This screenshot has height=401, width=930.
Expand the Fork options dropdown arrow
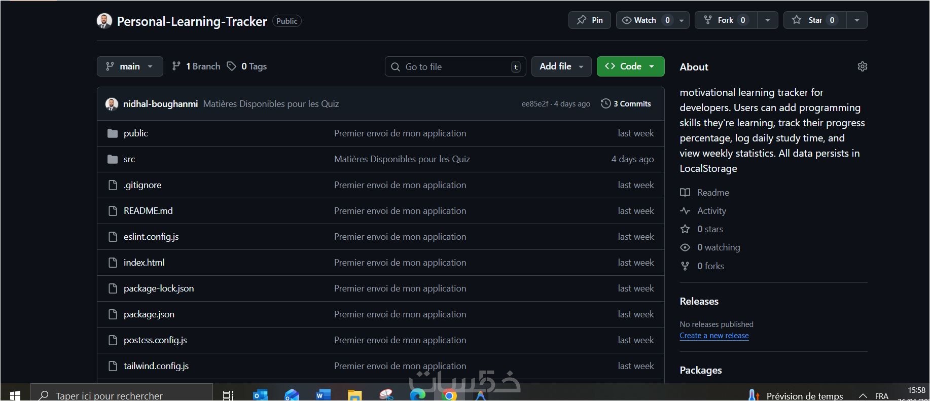(768, 20)
